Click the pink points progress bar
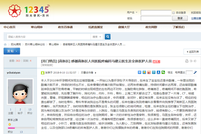The height and width of the screenshot is (134, 201). point(21,128)
